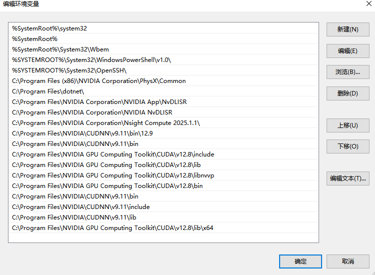Open 编辑文本(T)... text editing
Viewport: 375px width, 275px height.
pyautogui.click(x=348, y=178)
